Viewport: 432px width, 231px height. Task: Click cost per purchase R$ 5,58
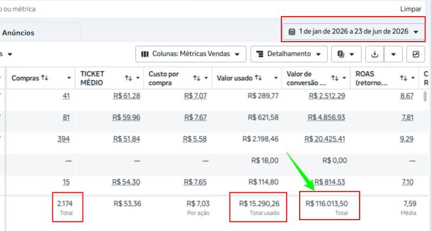(195, 139)
